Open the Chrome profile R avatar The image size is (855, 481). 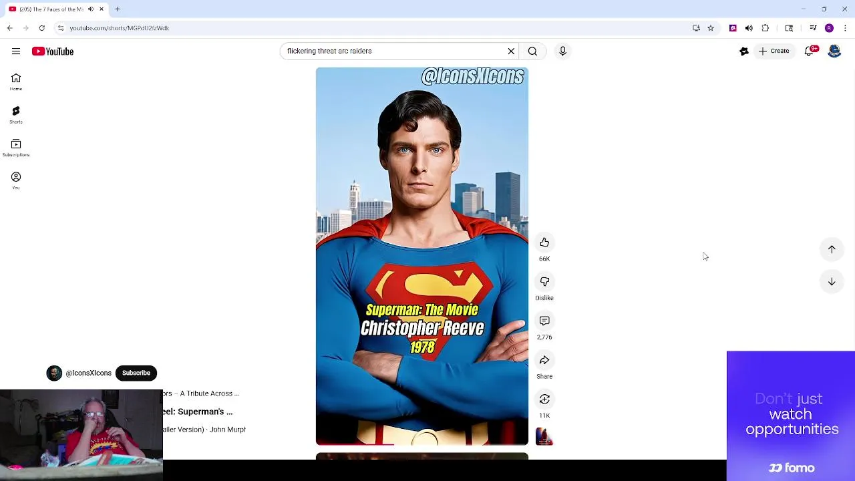tap(829, 28)
